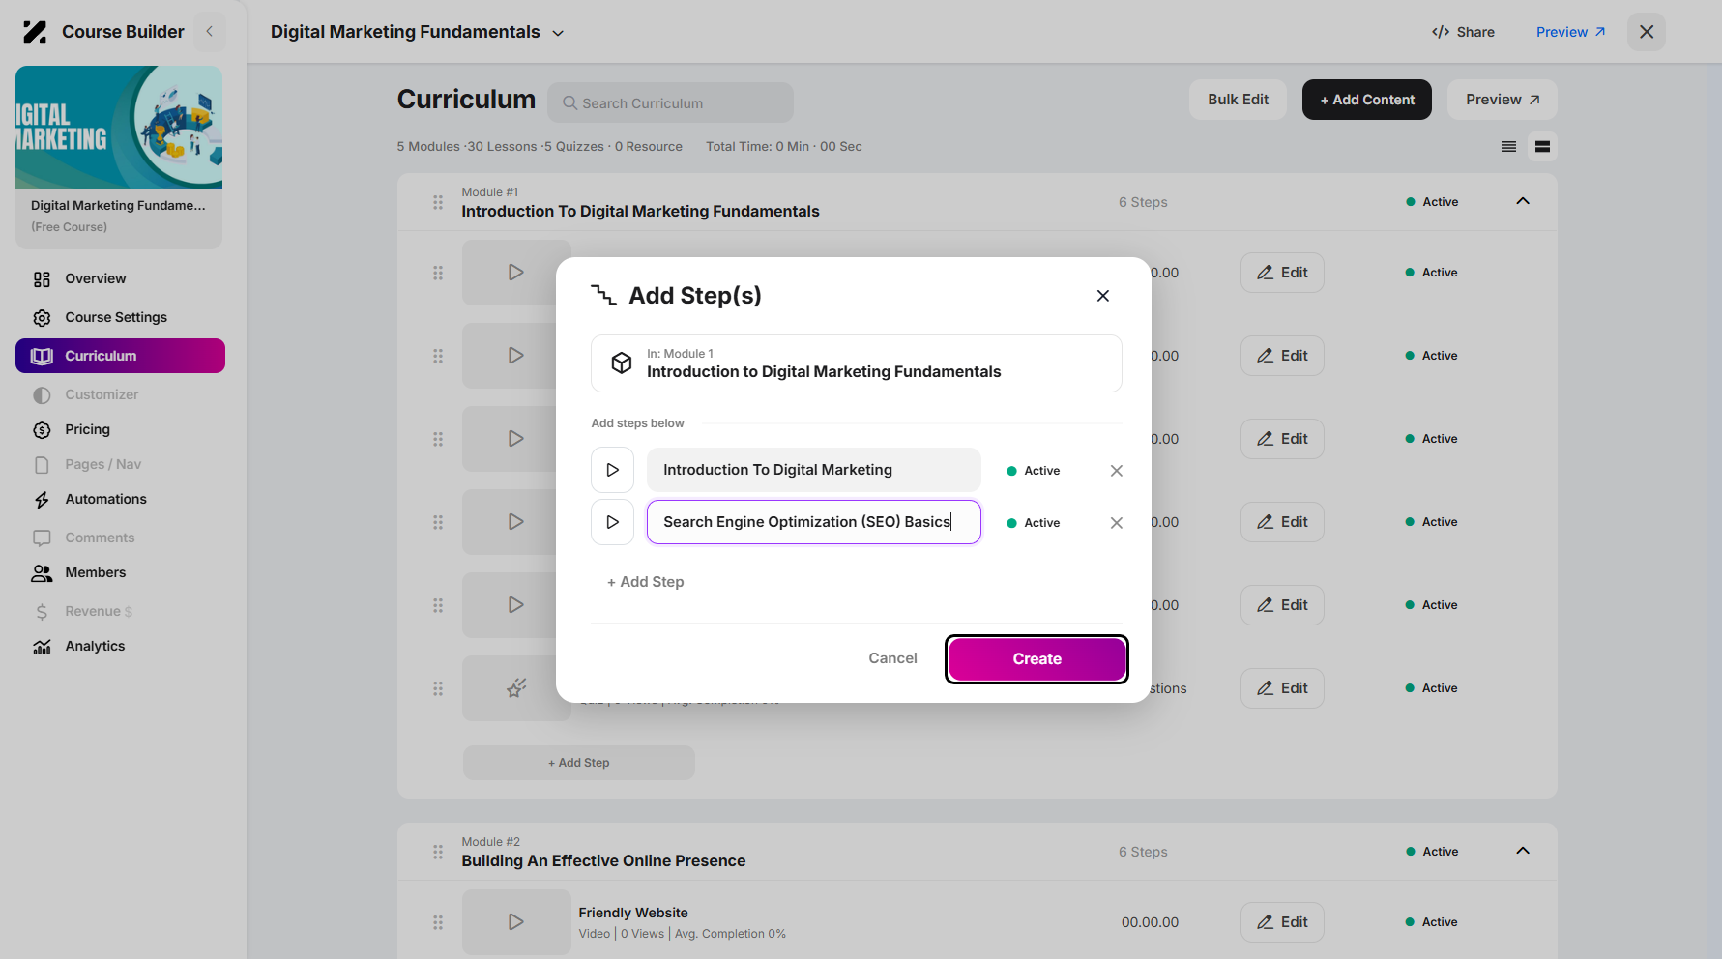Remove the SEO Basics step row
The image size is (1722, 959).
[1117, 523]
